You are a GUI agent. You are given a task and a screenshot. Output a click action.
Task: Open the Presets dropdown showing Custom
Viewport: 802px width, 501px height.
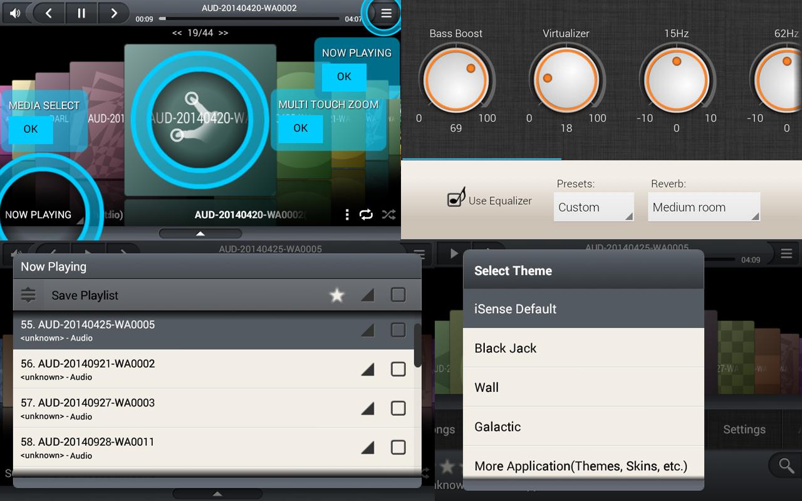[x=593, y=207]
